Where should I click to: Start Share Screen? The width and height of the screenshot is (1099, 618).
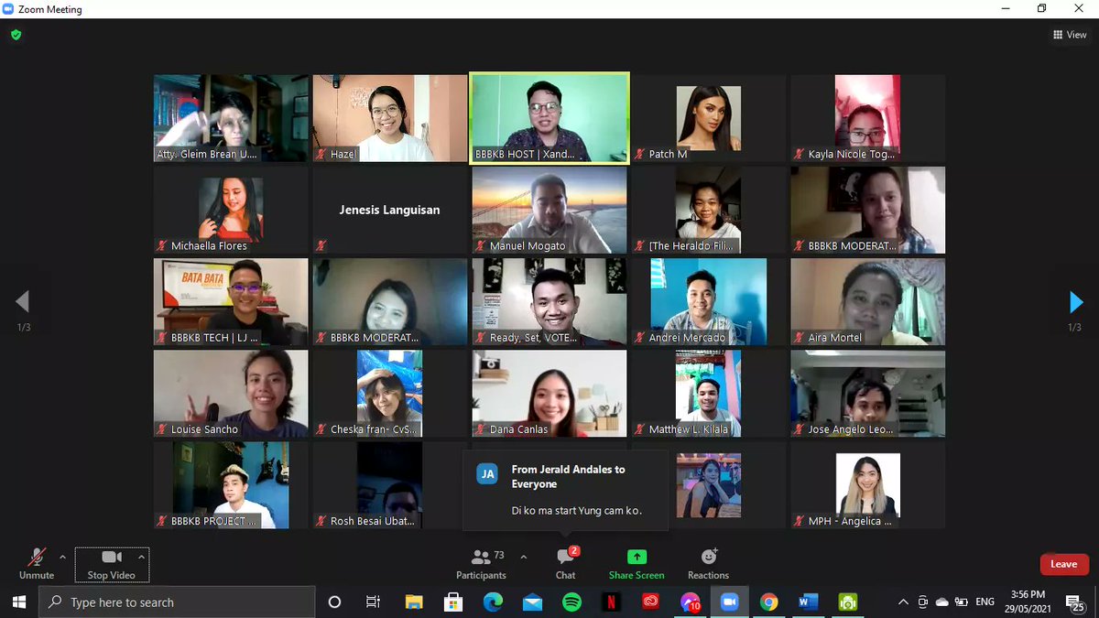(637, 564)
